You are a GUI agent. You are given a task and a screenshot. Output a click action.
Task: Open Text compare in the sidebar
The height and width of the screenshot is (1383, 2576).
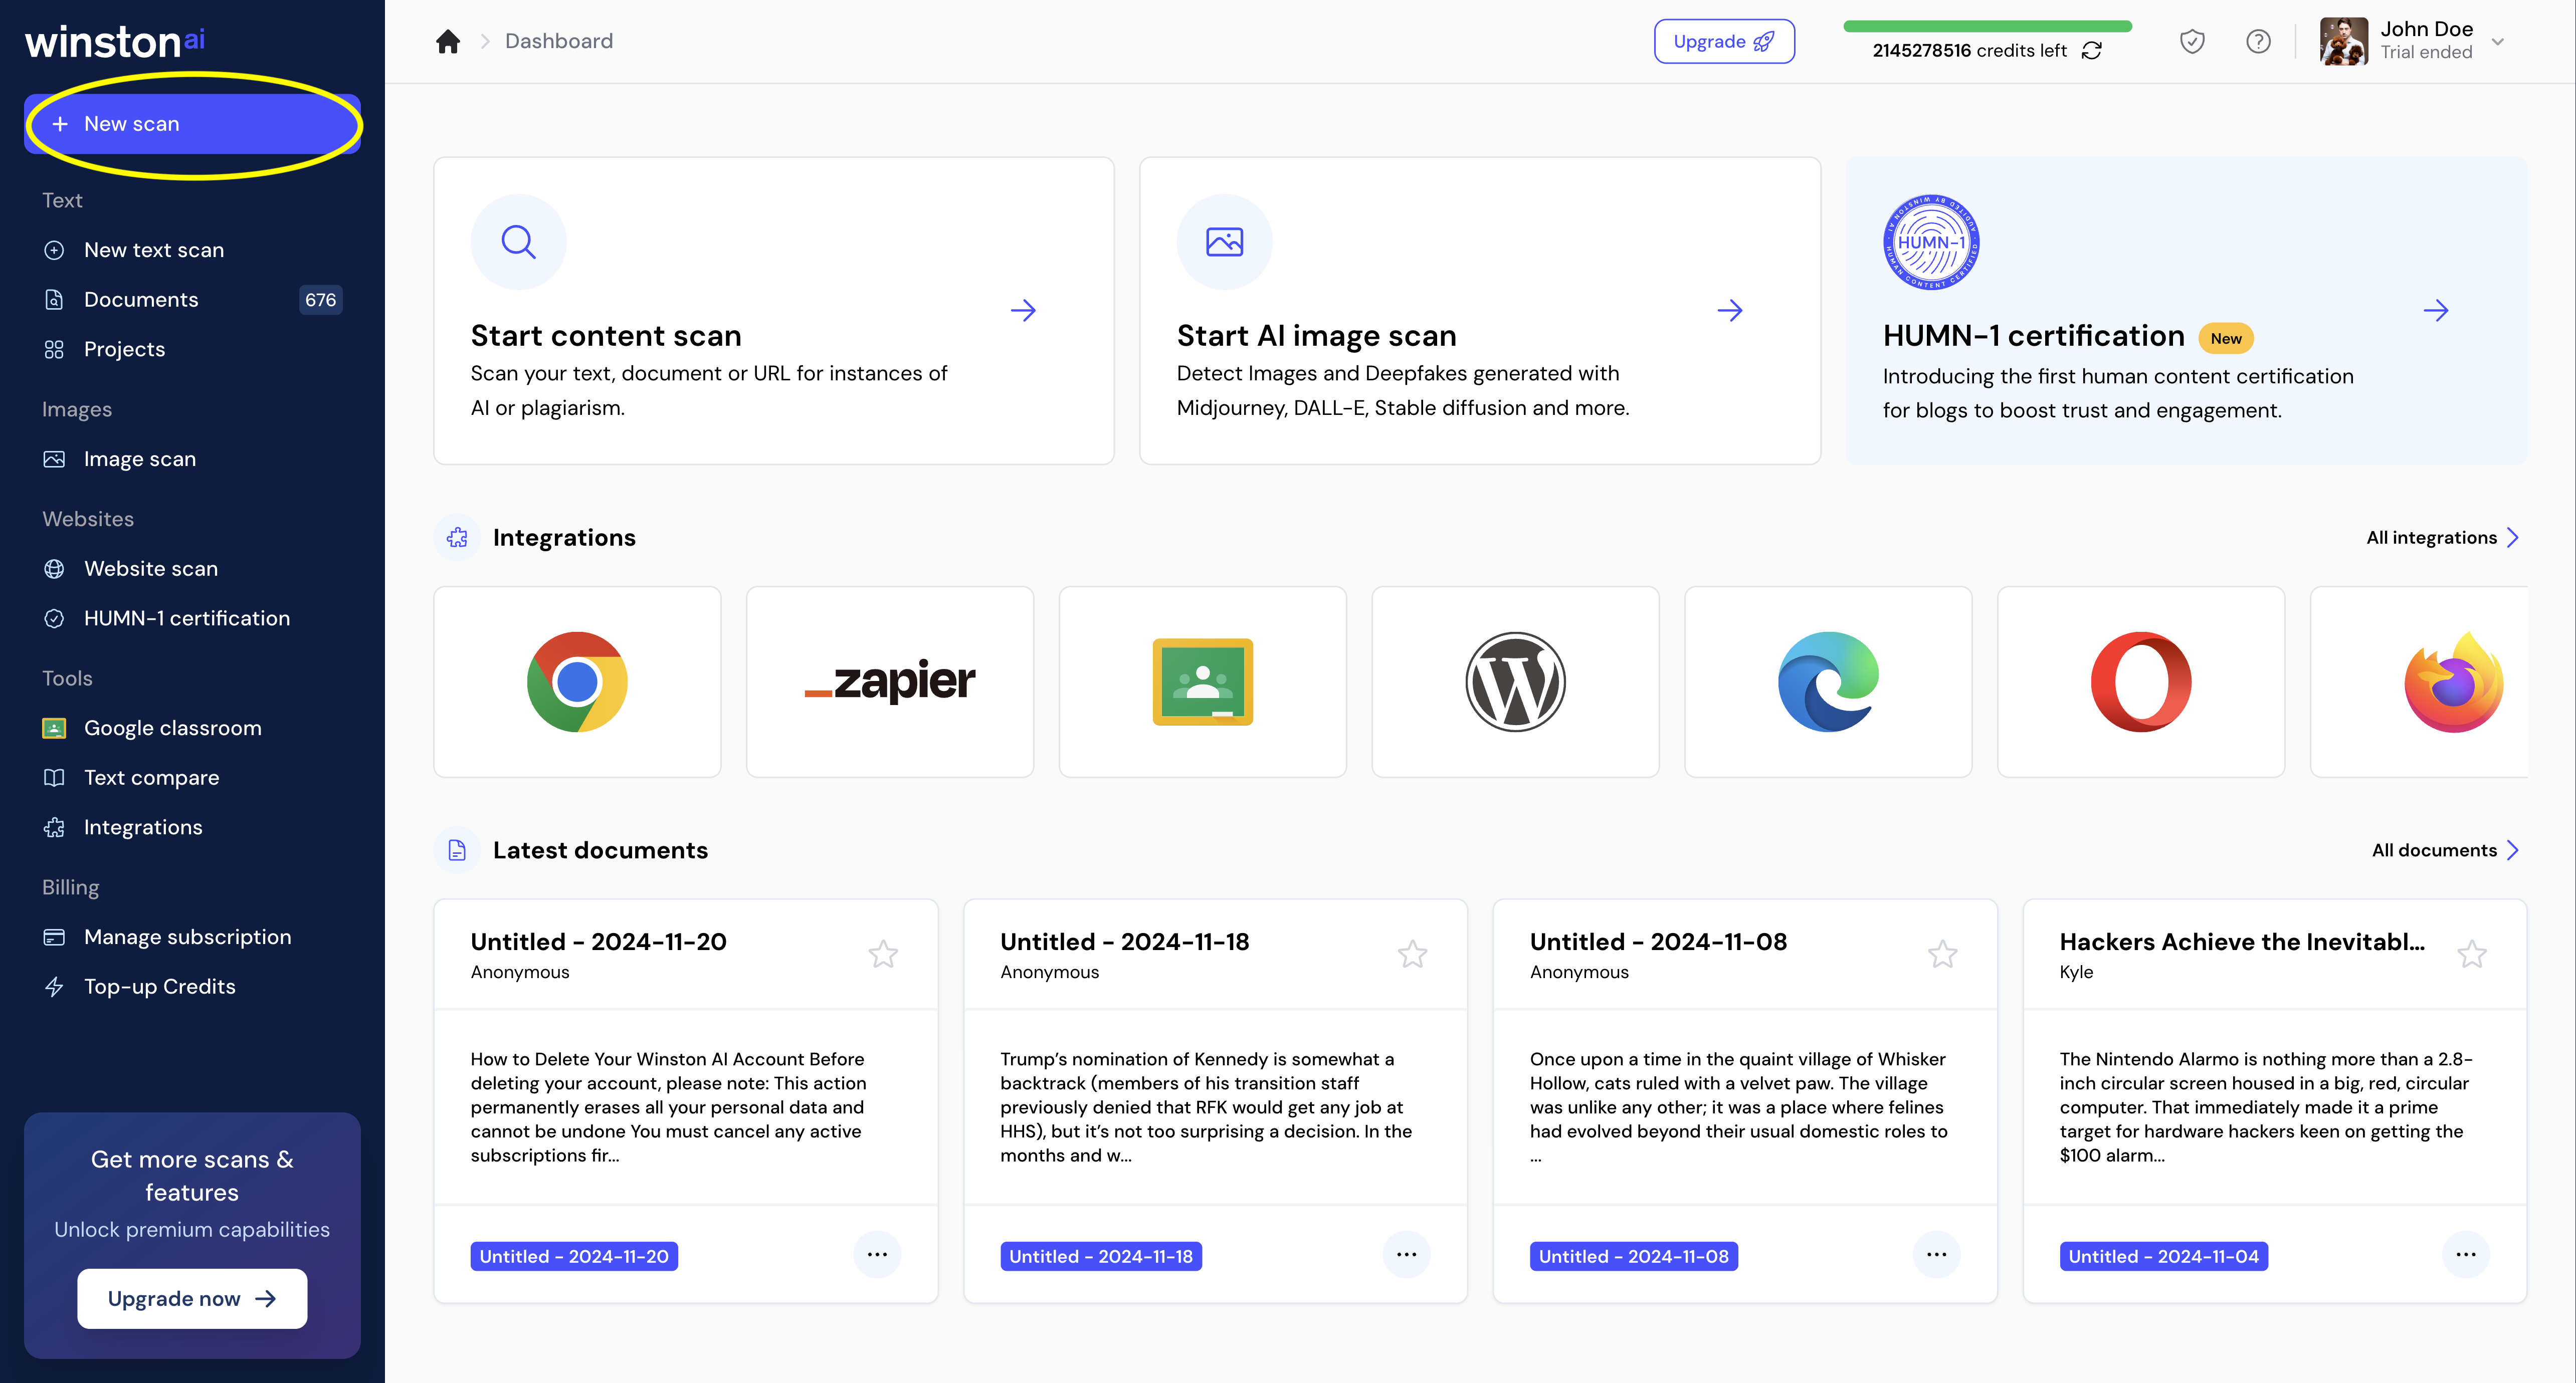(151, 777)
